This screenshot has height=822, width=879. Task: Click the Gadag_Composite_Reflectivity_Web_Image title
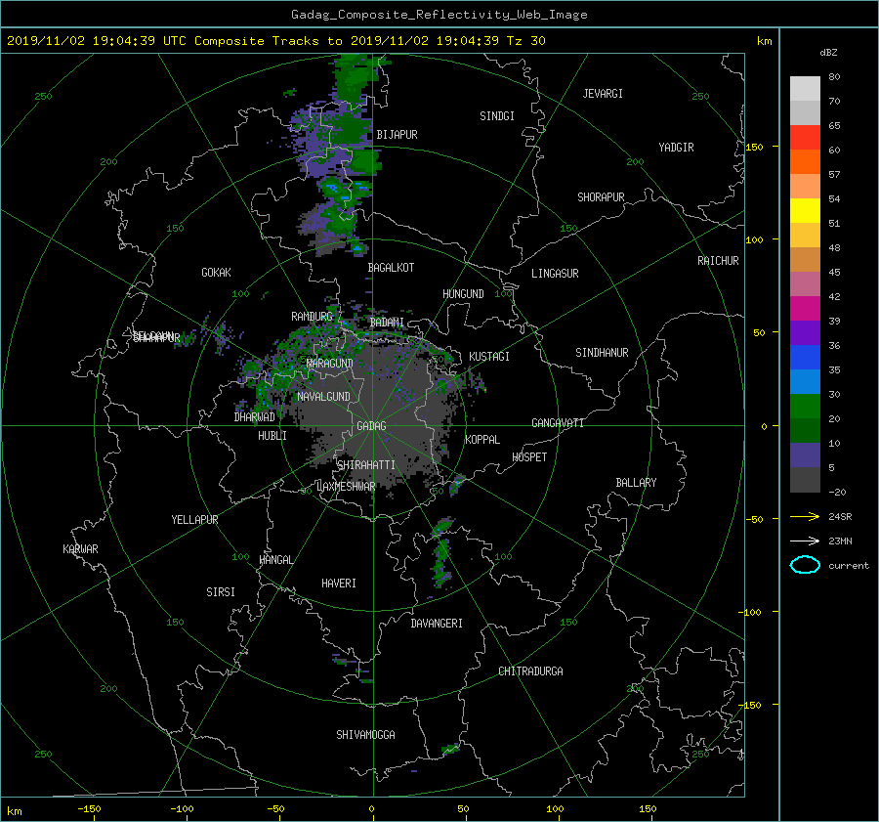click(x=439, y=15)
